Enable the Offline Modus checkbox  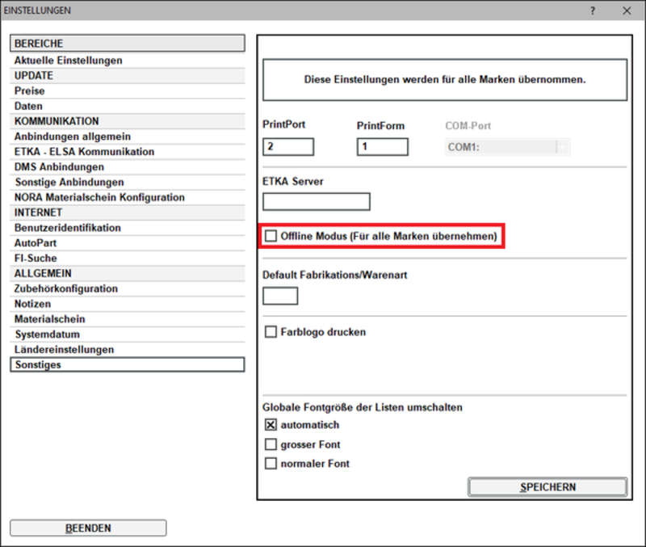pyautogui.click(x=271, y=237)
